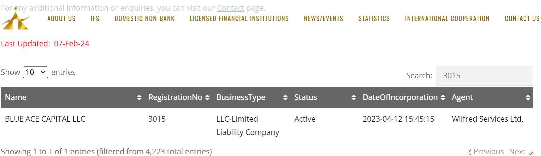Go to Next page of results
Image resolution: width=541 pixels, height=156 pixels.
[x=521, y=152]
